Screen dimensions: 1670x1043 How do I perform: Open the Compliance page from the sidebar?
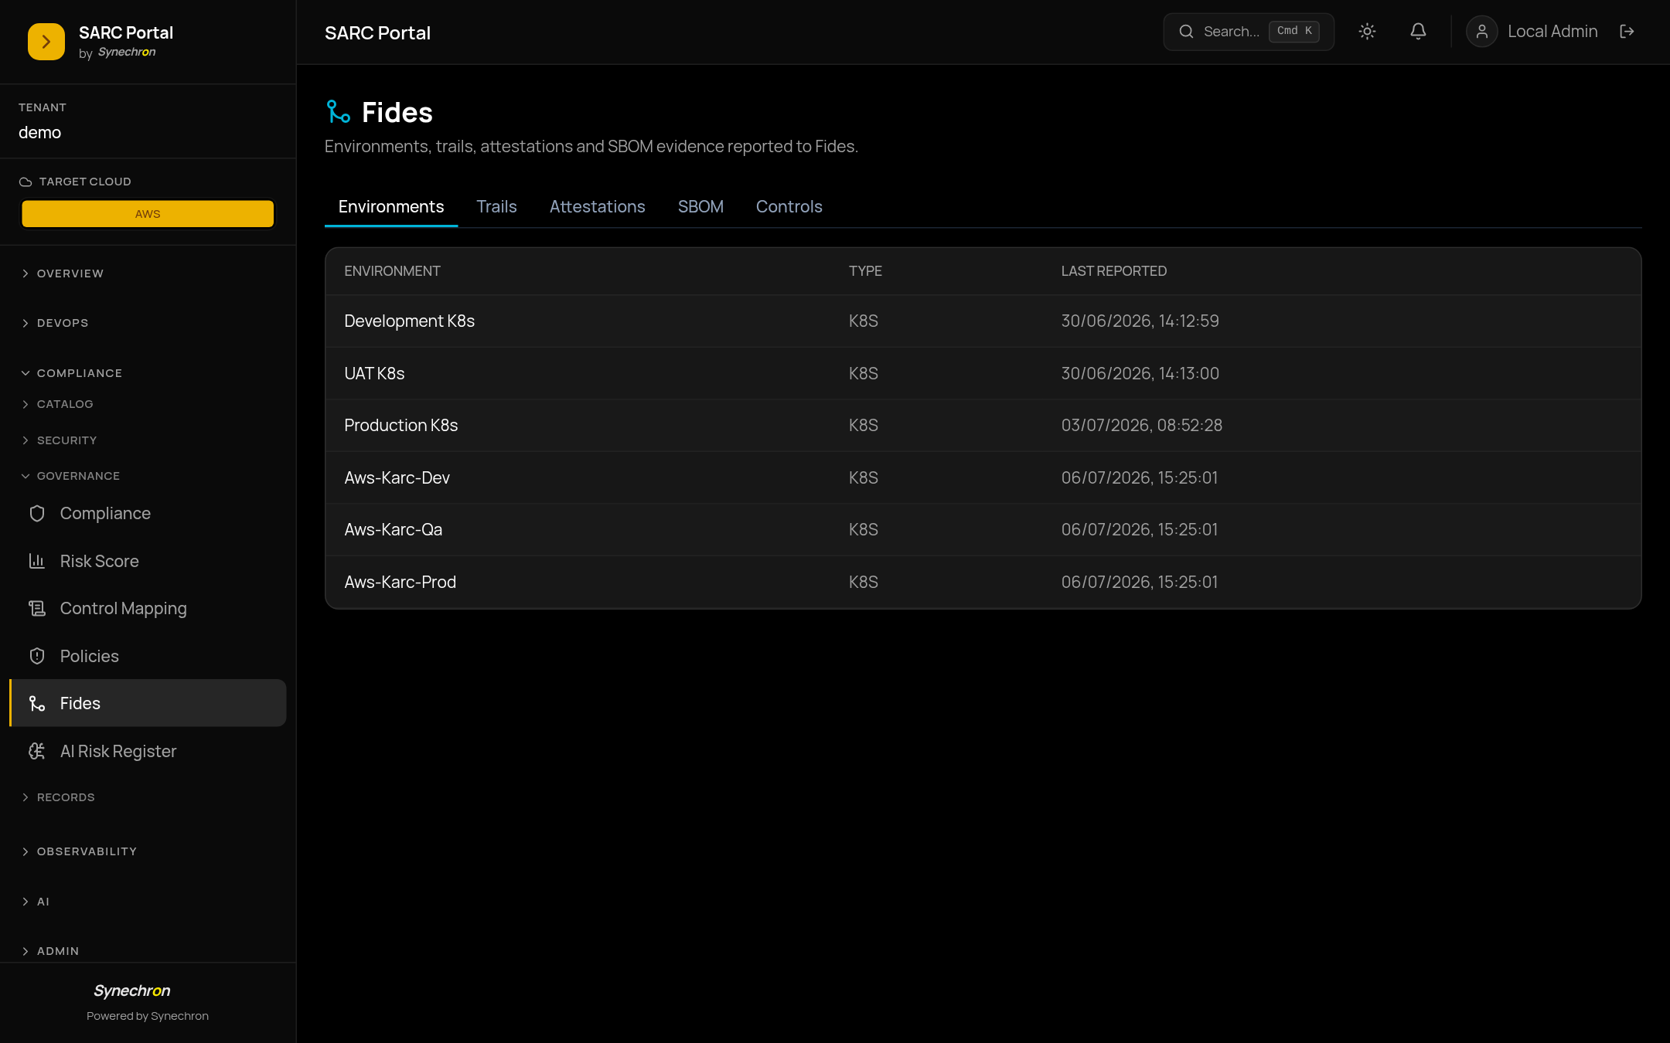148,514
